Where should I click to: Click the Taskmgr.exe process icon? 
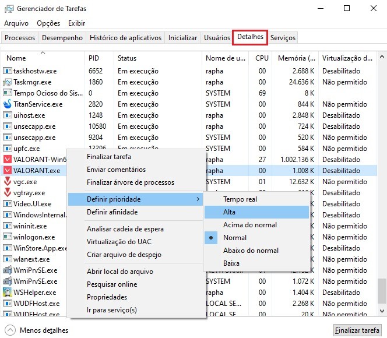coord(8,82)
